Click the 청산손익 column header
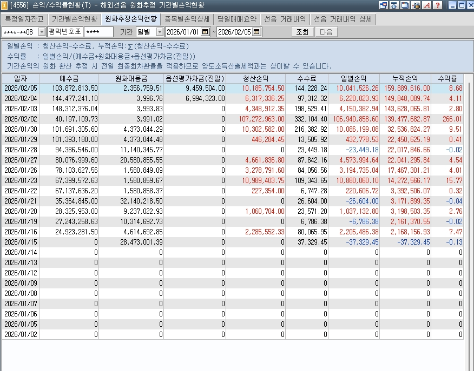474x371 pixels. click(x=256, y=78)
